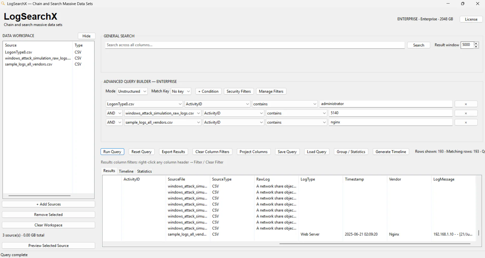Select windows_attack_simulation_raw_logs in workspace list
The width and height of the screenshot is (485, 258).
pos(38,58)
